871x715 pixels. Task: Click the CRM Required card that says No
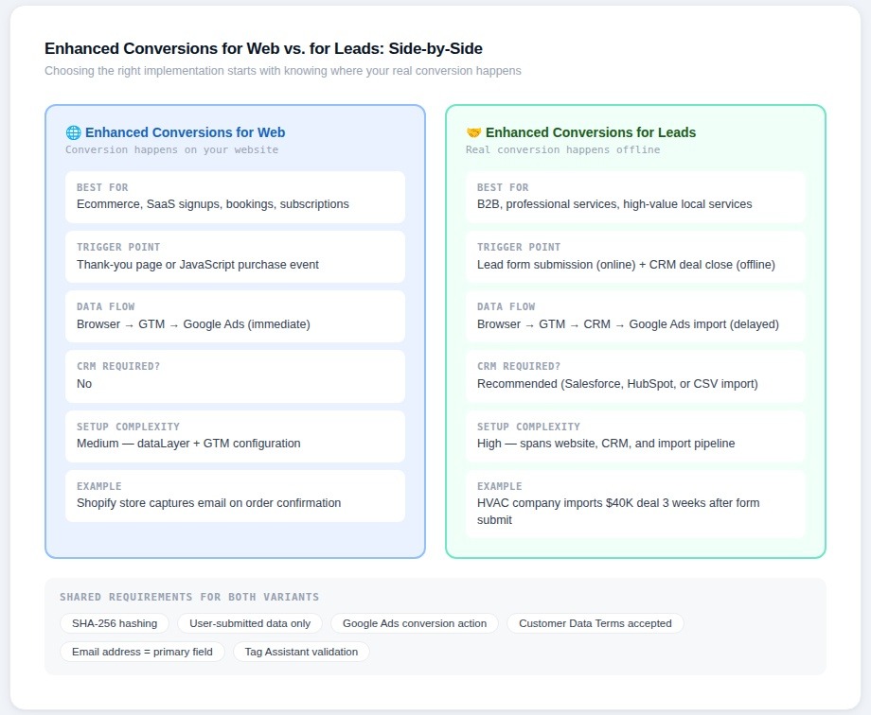pyautogui.click(x=235, y=375)
